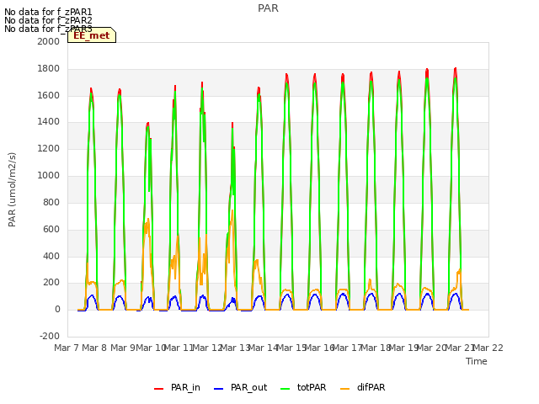Click the PAR_out legend label
Screen dimensions: 539x404
pos(249,387)
